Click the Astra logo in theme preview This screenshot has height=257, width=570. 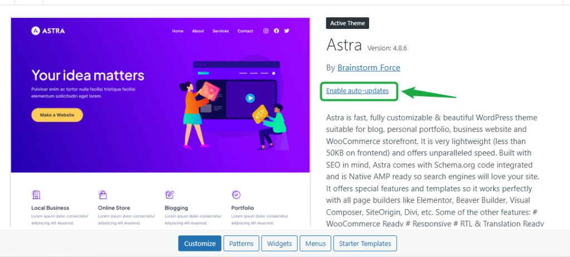pyautogui.click(x=48, y=31)
